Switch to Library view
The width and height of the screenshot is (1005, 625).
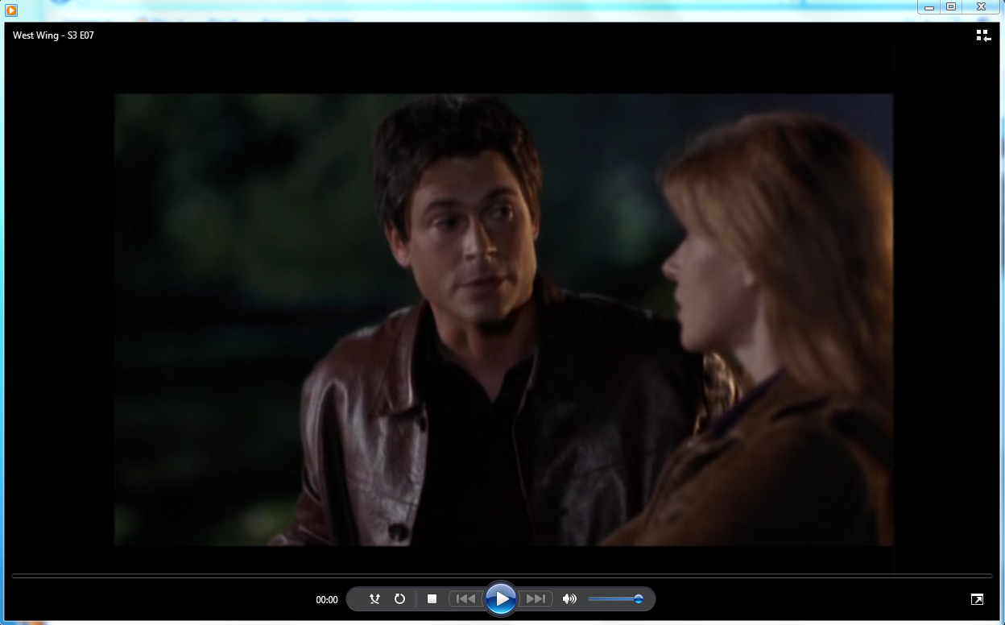pyautogui.click(x=982, y=35)
